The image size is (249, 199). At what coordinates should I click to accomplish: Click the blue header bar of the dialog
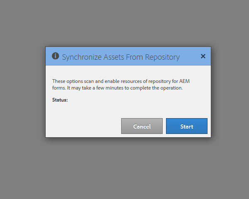(x=128, y=56)
